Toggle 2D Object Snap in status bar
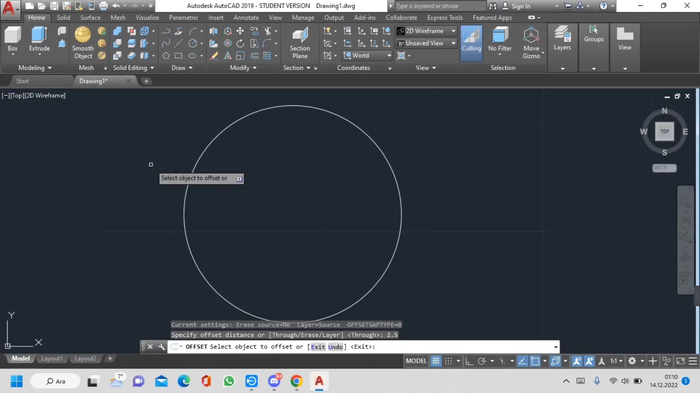Image resolution: width=700 pixels, height=393 pixels. (535, 361)
